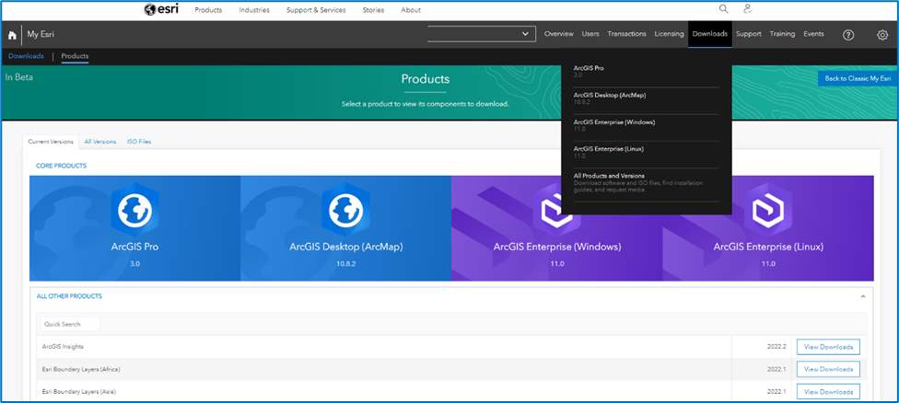This screenshot has width=899, height=403.
Task: Click the CORE PRODUCTS heading
Action: tap(62, 166)
